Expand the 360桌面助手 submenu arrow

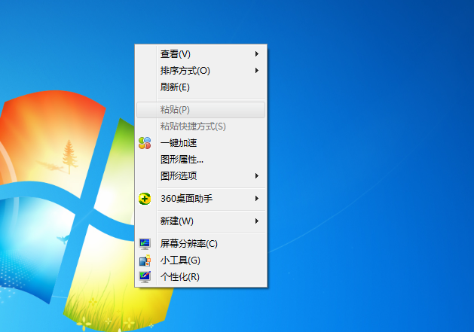pos(257,199)
